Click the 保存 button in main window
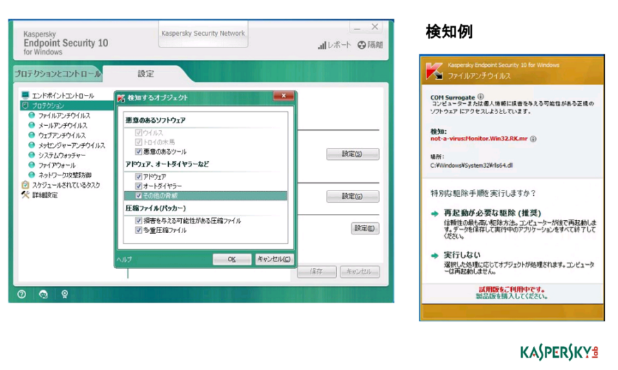618x370 pixels. [317, 272]
